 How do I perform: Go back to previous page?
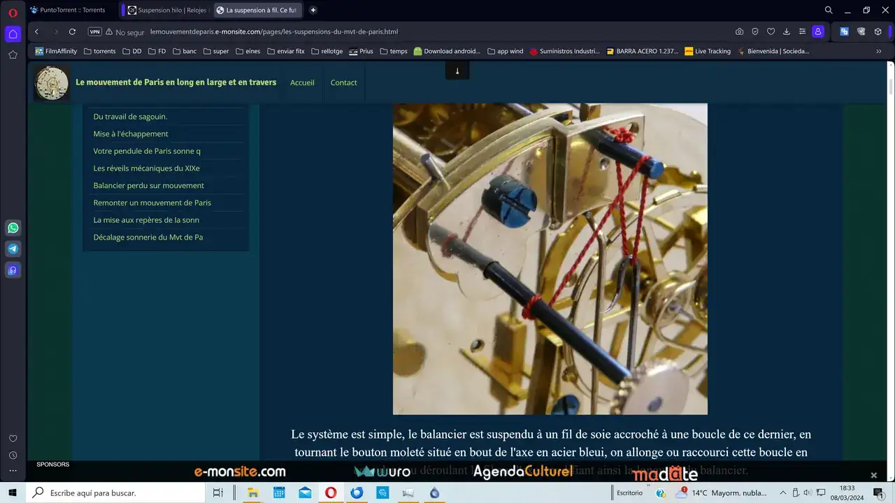coord(36,31)
